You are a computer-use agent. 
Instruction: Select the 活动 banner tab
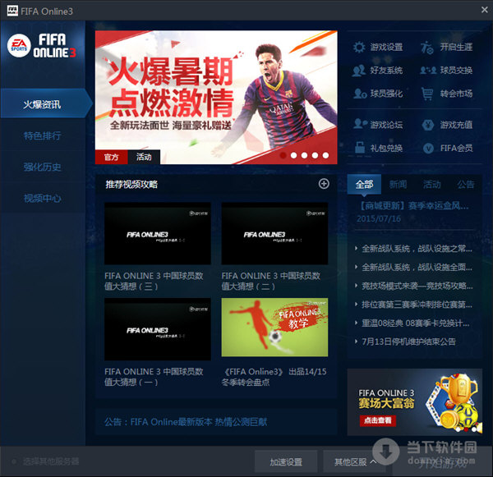[144, 157]
